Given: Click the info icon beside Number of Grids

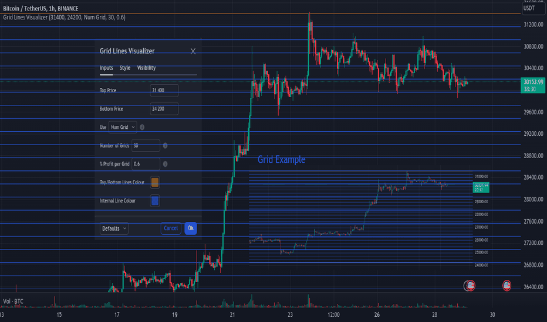Looking at the screenshot, I should pyautogui.click(x=165, y=146).
